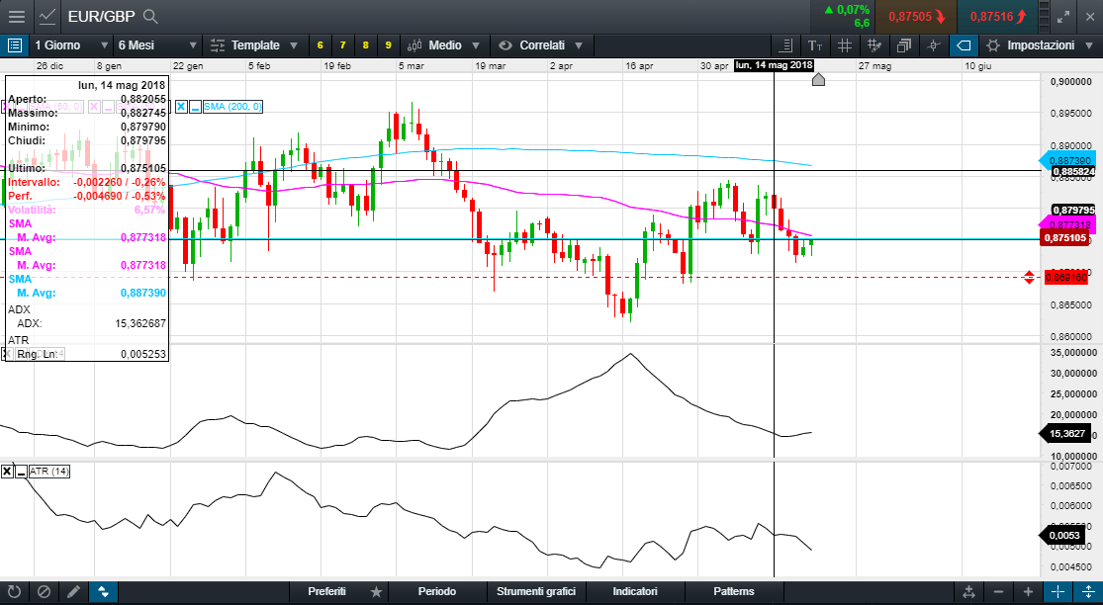Toggle the vertical split arrows icon
1103x605 pixels.
pyautogui.click(x=1087, y=591)
